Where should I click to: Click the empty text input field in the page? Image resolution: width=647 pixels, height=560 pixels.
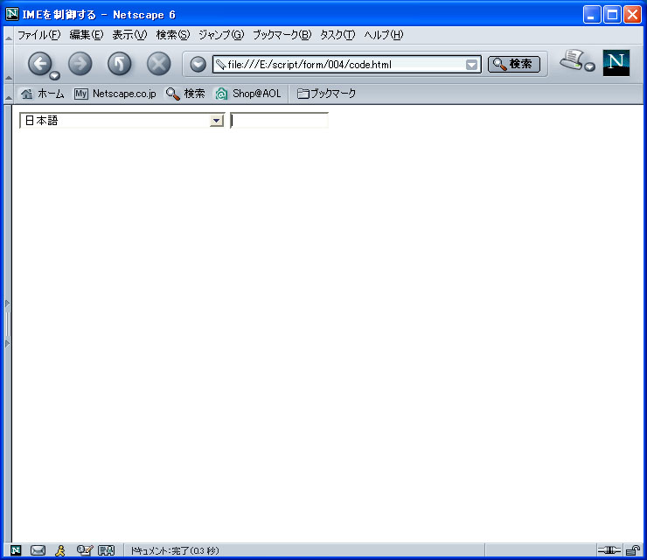280,120
